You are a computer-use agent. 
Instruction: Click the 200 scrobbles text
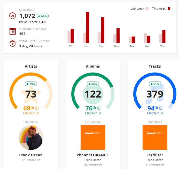click(x=93, y=165)
